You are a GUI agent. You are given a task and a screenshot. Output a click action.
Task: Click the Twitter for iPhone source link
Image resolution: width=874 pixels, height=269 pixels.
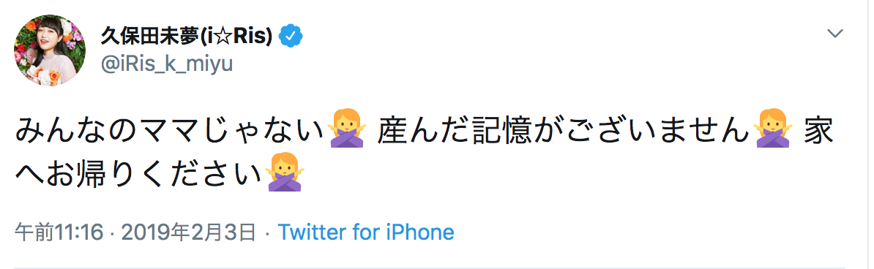pyautogui.click(x=366, y=232)
